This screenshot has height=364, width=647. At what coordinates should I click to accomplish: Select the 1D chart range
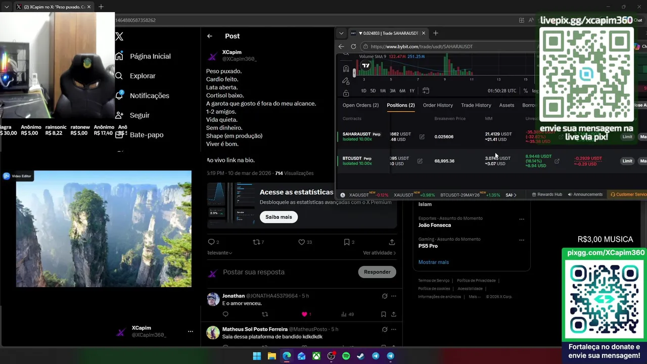(x=363, y=91)
